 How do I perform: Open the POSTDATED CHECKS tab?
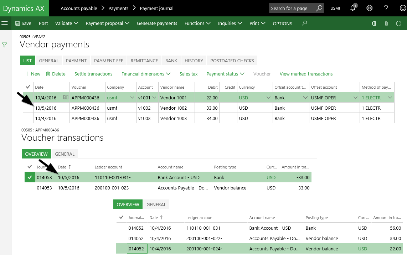232,61
